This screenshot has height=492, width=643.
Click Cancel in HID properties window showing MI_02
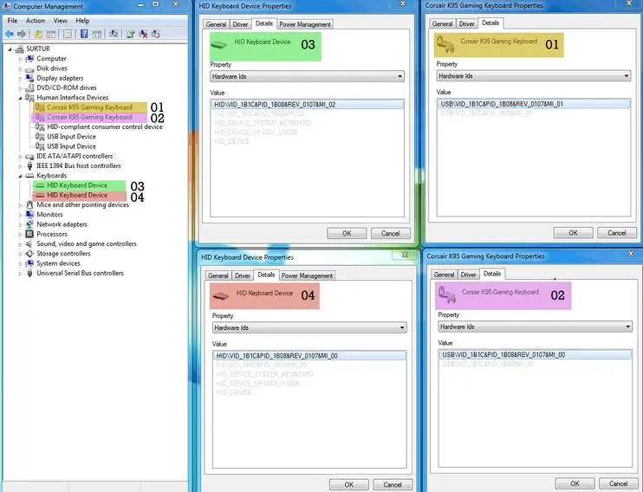coord(390,233)
